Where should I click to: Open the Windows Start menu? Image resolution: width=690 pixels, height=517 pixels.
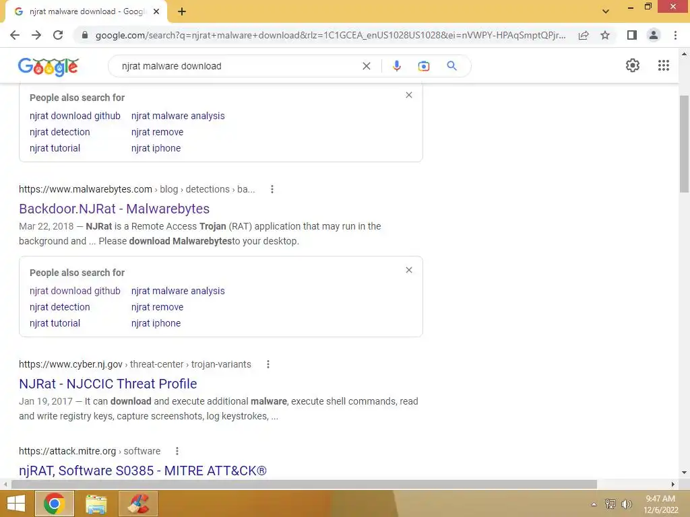[x=16, y=504]
